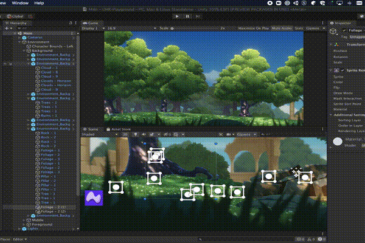The width and height of the screenshot is (365, 243).
Task: Click the material preview sphere in Inspector
Action: click(338, 142)
